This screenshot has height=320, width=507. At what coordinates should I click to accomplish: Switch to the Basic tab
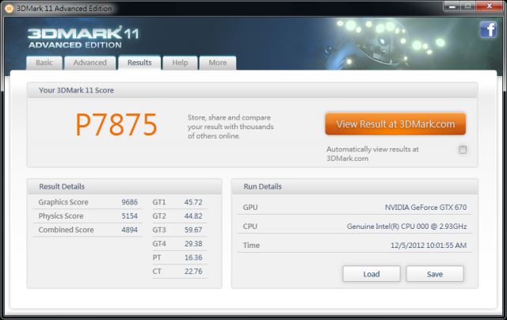[44, 63]
